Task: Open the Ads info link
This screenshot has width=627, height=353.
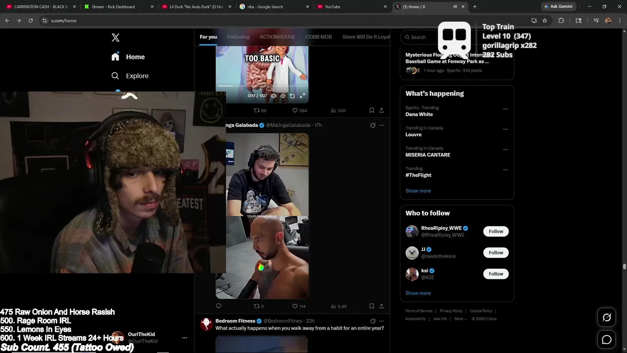Action: (x=440, y=319)
